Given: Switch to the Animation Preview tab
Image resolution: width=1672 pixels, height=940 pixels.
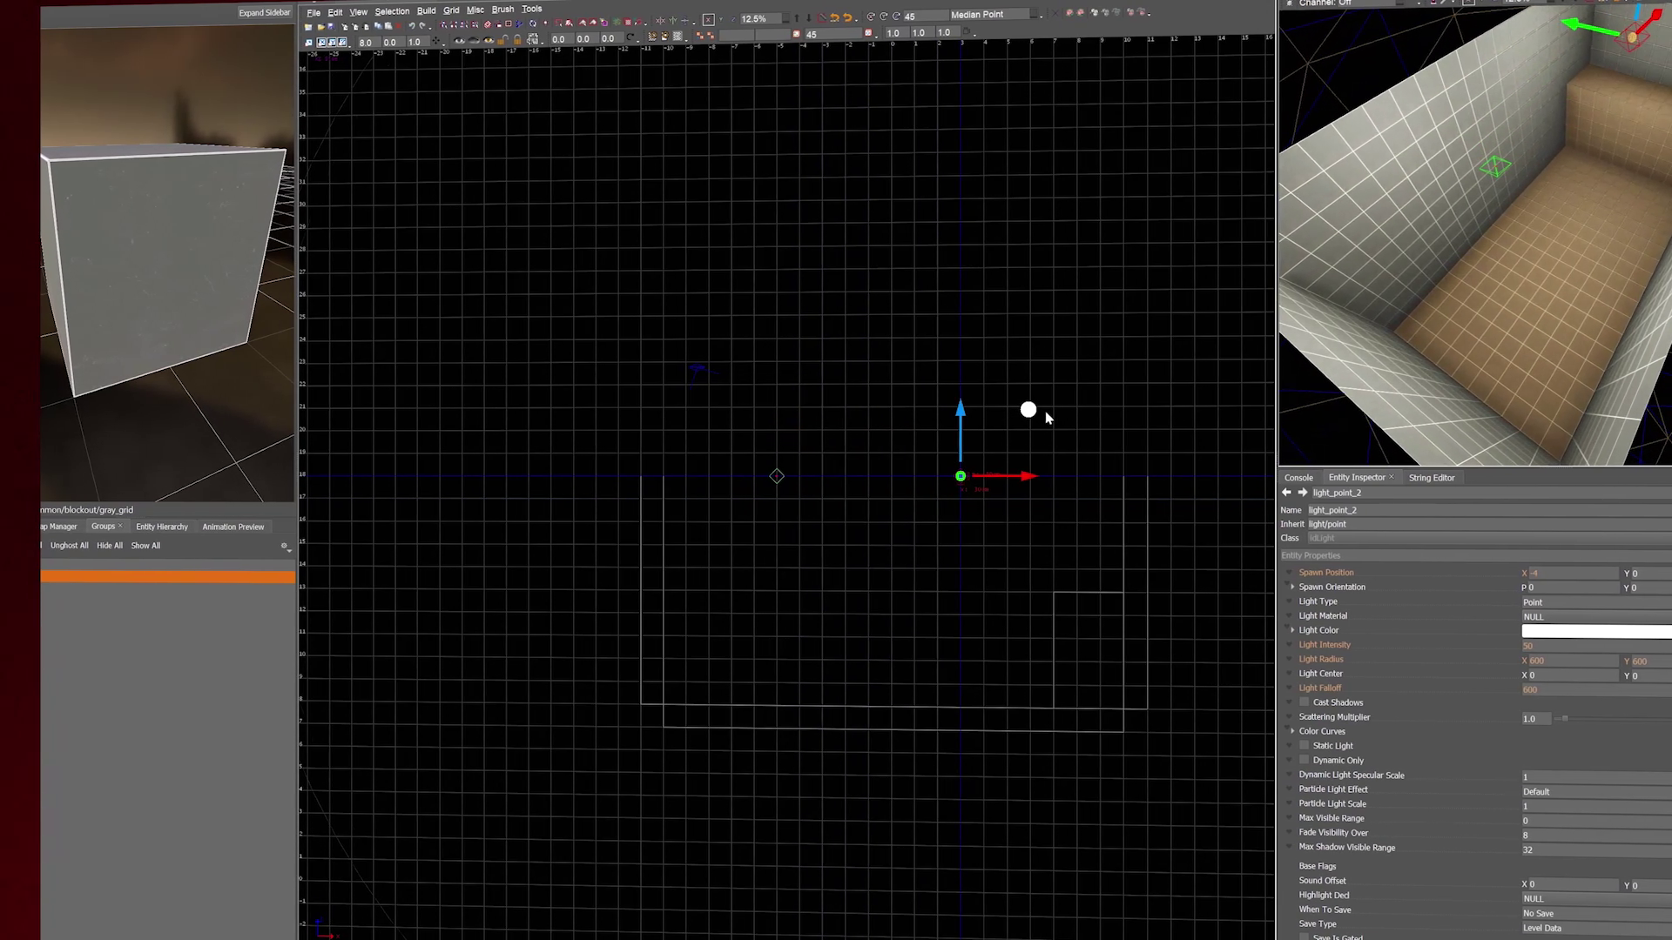Looking at the screenshot, I should (x=233, y=527).
